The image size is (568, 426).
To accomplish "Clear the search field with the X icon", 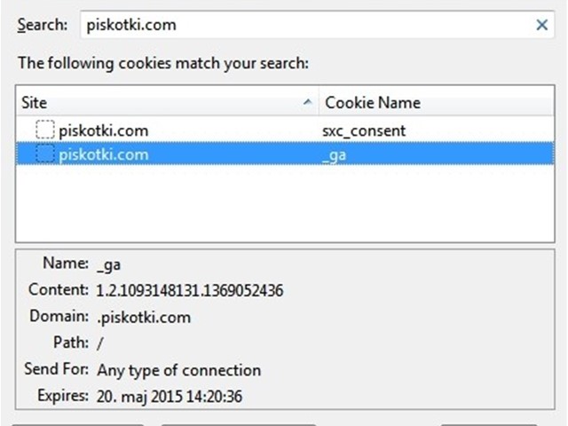I will 542,25.
